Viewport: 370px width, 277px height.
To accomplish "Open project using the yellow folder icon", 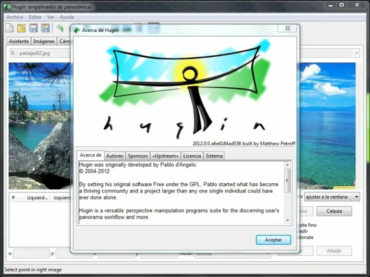I will (x=21, y=28).
